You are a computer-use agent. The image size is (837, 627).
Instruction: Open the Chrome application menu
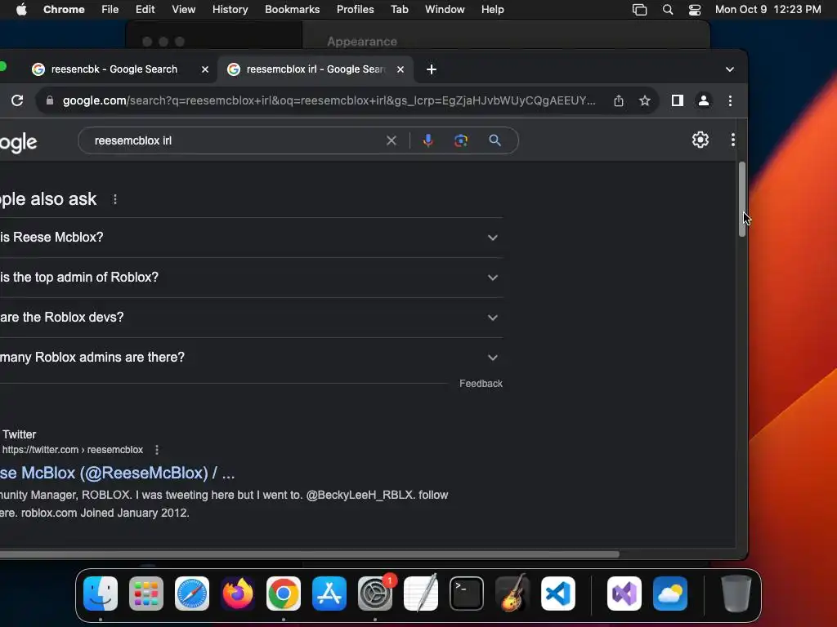[x=64, y=10]
